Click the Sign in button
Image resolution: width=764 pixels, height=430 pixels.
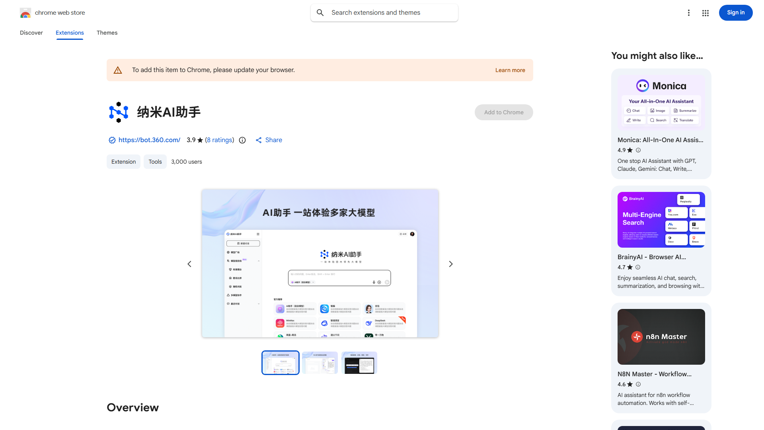[735, 12]
